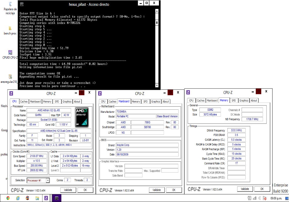Open Memory tab in first CPU-Z window
The height and width of the screenshot is (202, 289).
47,102
